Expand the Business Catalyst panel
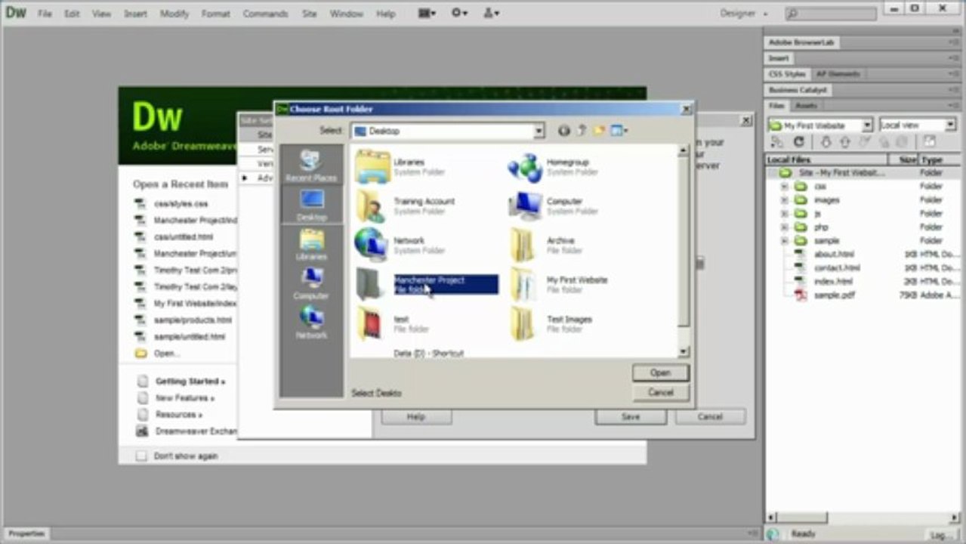966x544 pixels. pos(798,90)
